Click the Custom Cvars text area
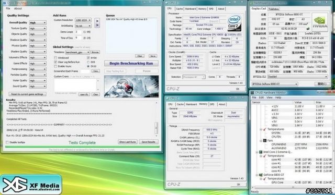The width and height of the screenshot is (335, 195). point(75,85)
